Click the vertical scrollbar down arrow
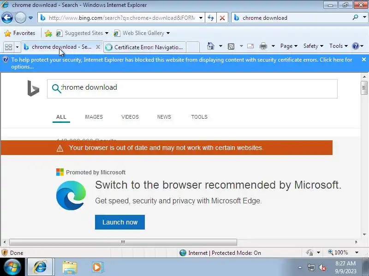The image size is (369, 276). coord(364,234)
